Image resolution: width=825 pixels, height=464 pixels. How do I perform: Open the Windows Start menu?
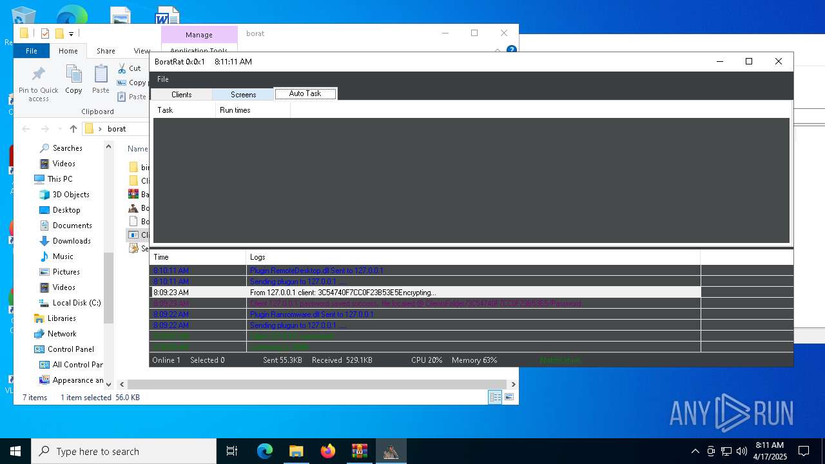pyautogui.click(x=15, y=451)
